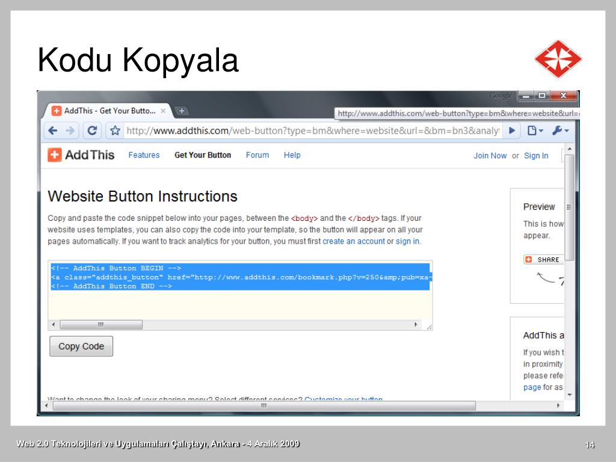
Task: Open a new tab with plus button
Action: coord(182,111)
